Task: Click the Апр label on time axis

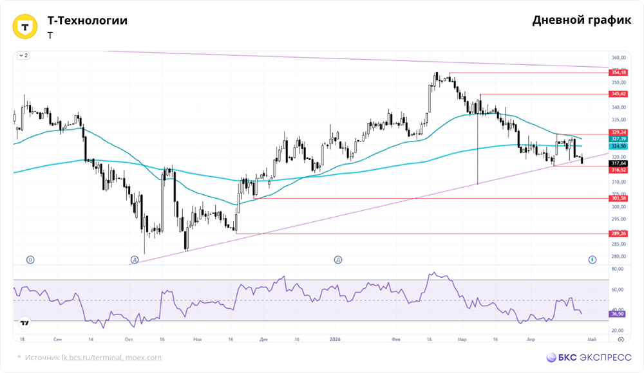Action: coord(531,340)
